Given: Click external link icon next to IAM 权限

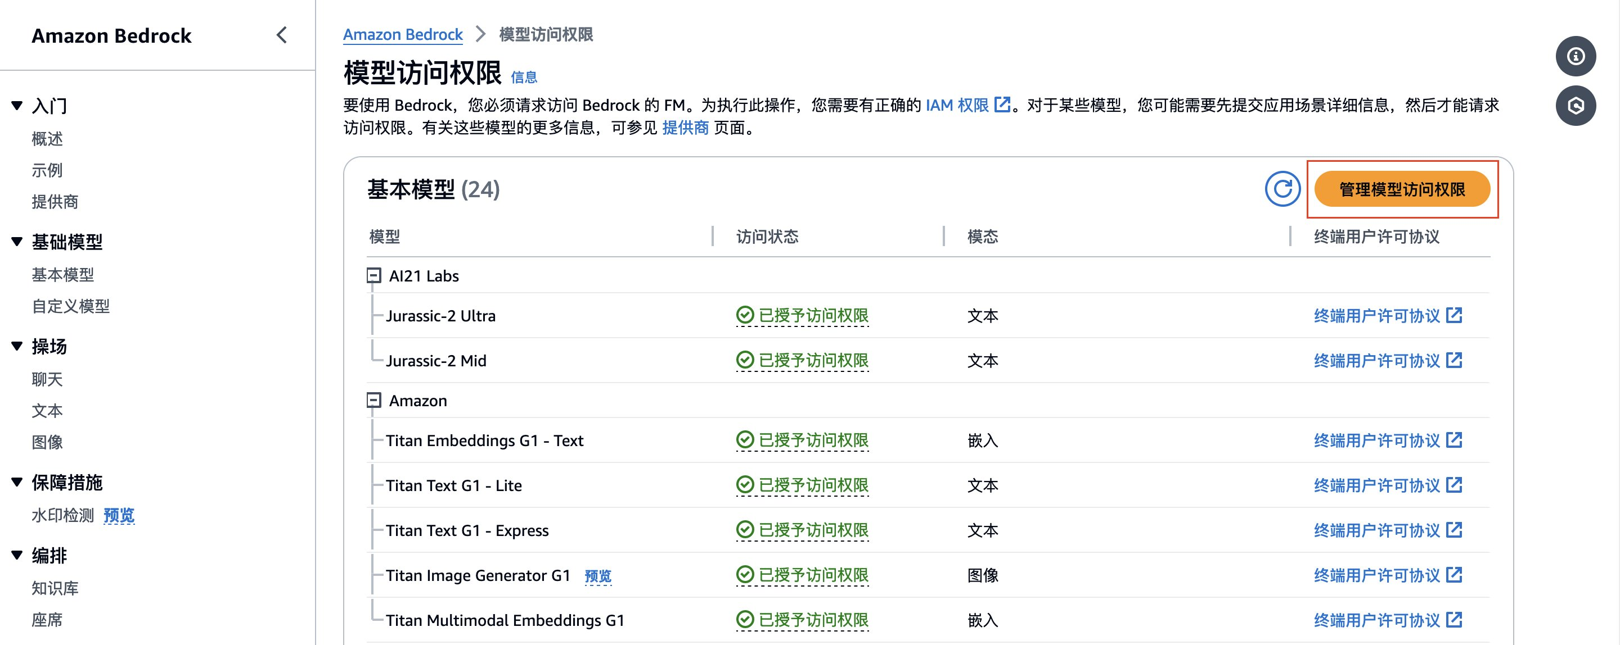Looking at the screenshot, I should [1002, 105].
